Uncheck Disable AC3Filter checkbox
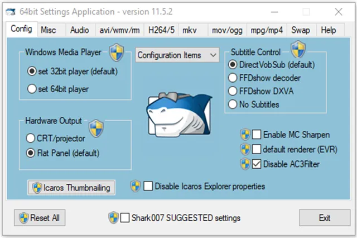The image size is (357, 238). [257, 164]
